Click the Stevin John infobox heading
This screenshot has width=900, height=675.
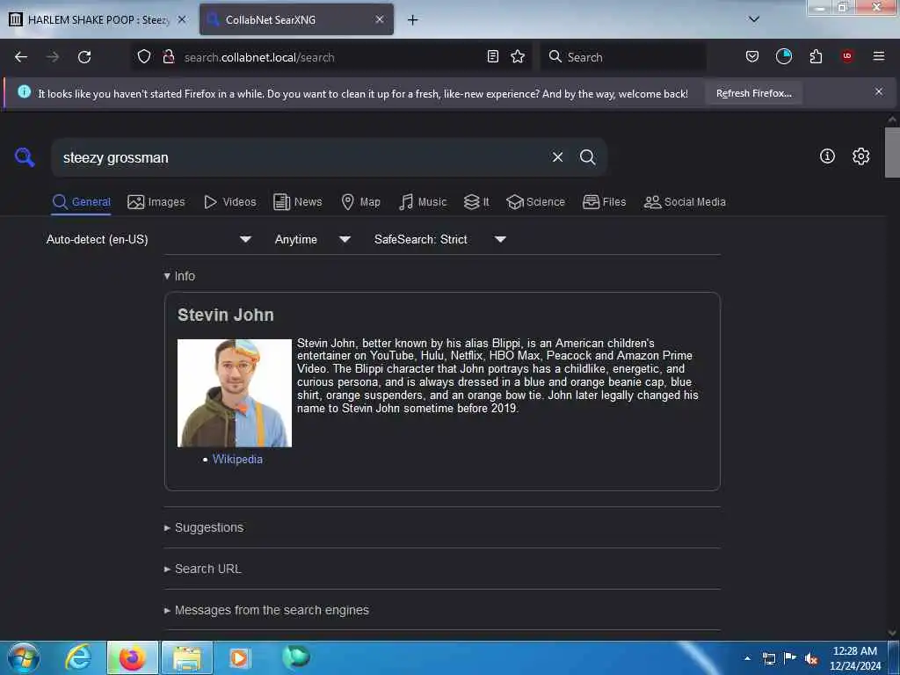tap(226, 315)
